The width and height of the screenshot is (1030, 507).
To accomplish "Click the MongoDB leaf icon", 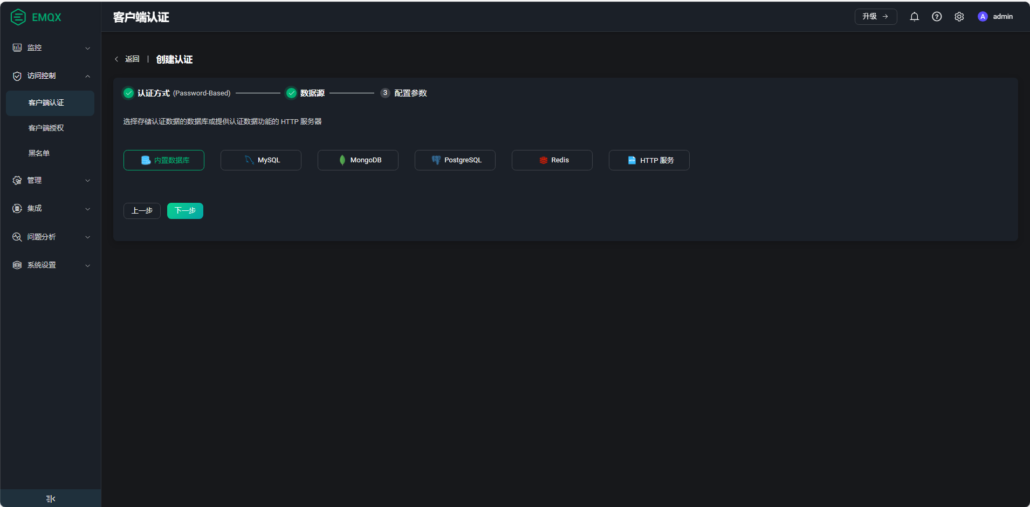I will tap(342, 160).
